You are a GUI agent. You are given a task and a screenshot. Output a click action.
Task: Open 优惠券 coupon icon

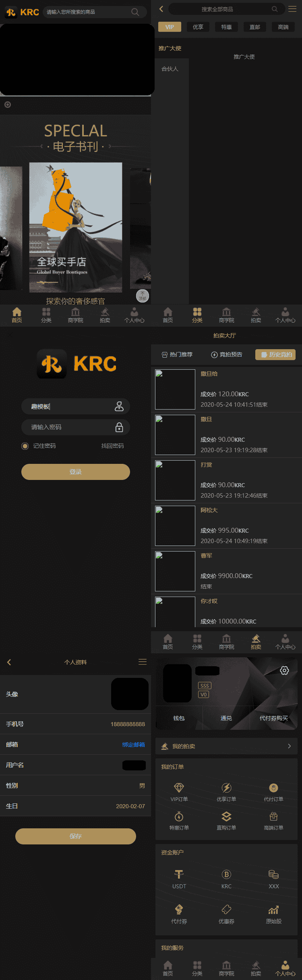pyautogui.click(x=226, y=909)
